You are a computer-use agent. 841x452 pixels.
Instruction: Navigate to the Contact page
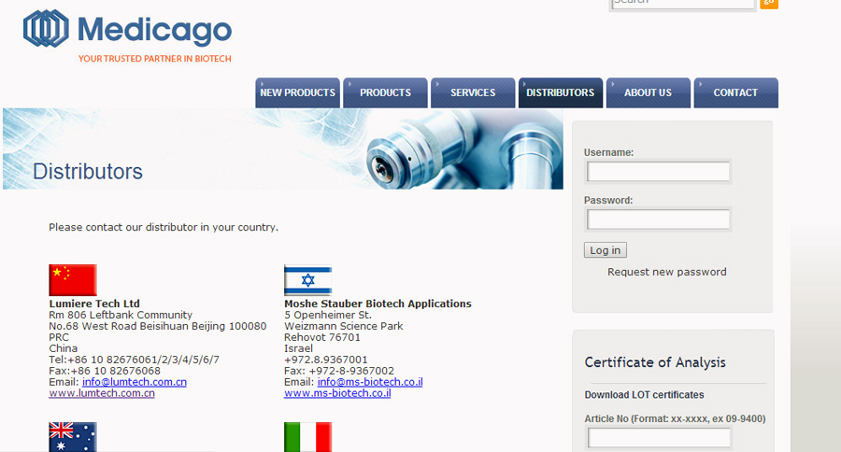click(x=735, y=92)
